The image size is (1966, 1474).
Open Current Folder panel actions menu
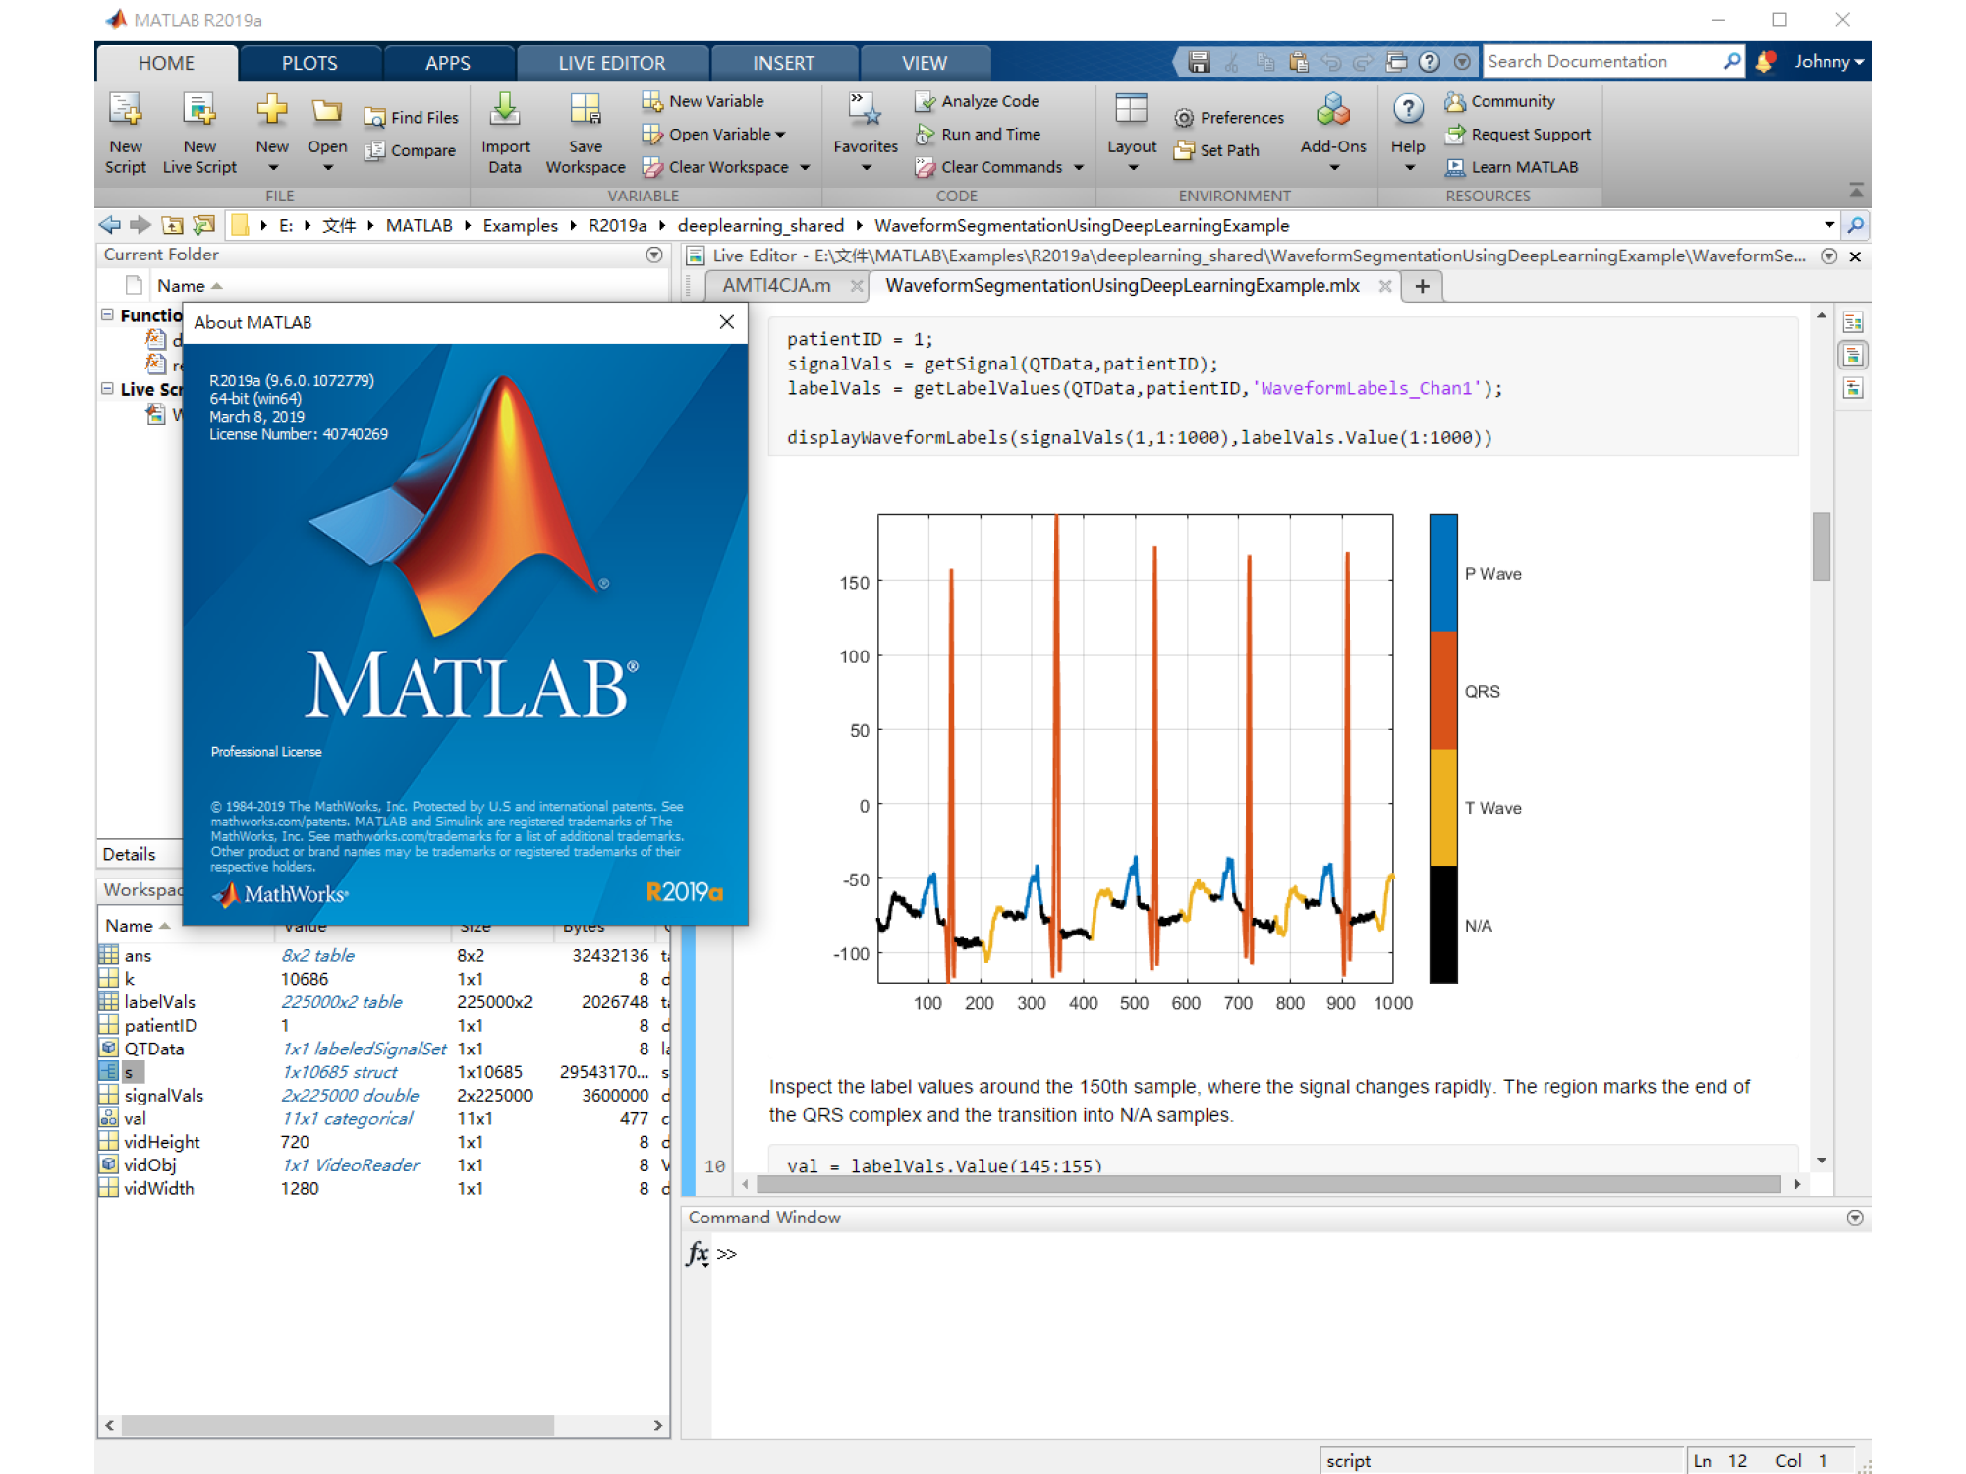click(654, 255)
